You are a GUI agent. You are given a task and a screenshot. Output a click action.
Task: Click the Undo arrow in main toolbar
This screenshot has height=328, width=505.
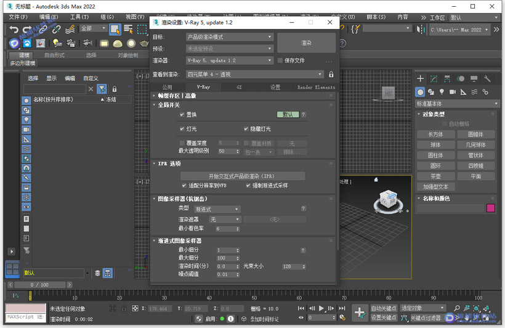14,30
